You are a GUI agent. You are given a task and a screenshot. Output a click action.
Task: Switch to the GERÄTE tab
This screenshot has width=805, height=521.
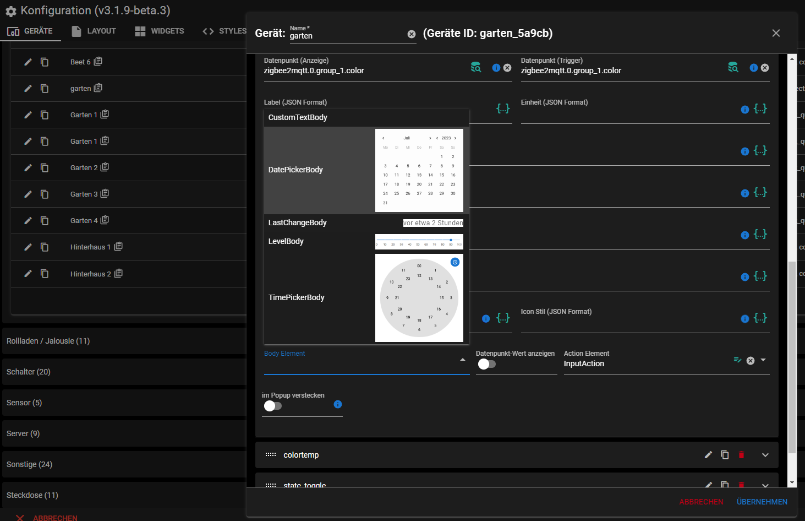pyautogui.click(x=30, y=31)
